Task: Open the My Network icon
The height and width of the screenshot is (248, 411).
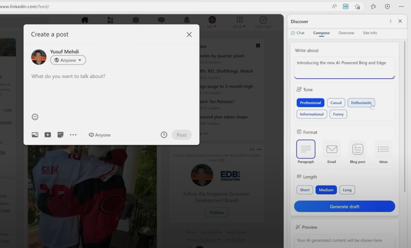Action: pos(110,20)
